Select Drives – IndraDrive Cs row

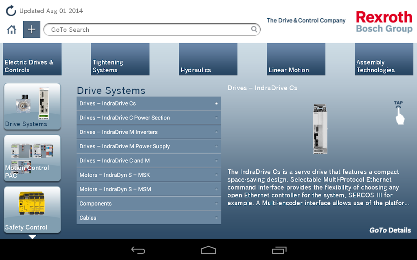point(149,104)
